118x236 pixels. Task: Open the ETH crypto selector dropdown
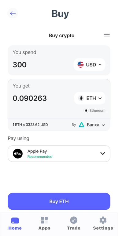(x=90, y=98)
